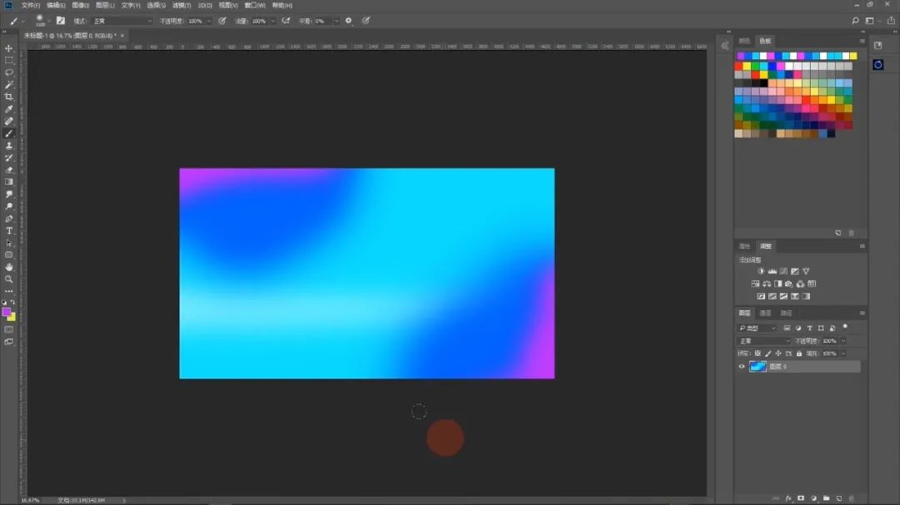
Task: Open layer opacity dropdown
Action: [x=843, y=341]
